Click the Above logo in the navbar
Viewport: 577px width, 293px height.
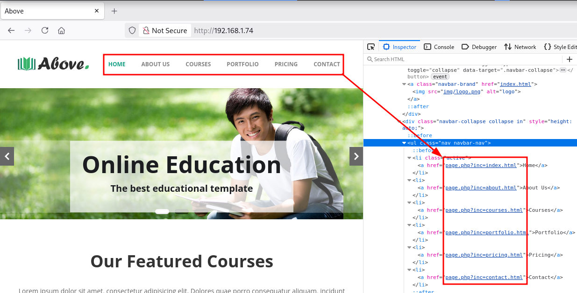(x=53, y=64)
